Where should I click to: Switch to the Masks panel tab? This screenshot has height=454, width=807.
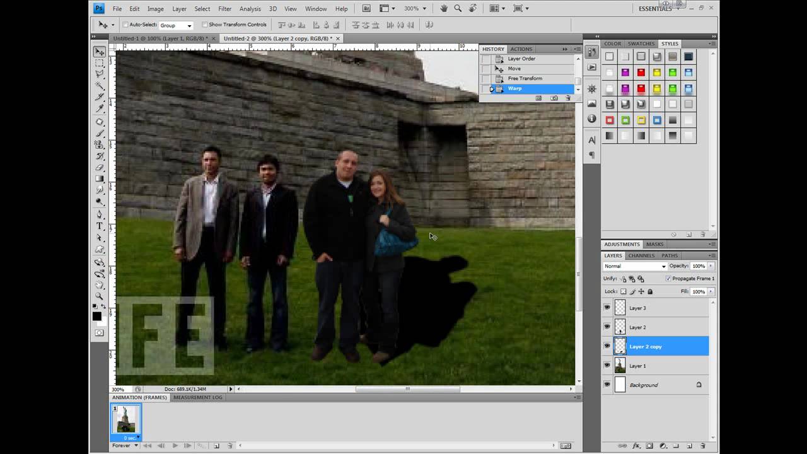[x=654, y=244]
